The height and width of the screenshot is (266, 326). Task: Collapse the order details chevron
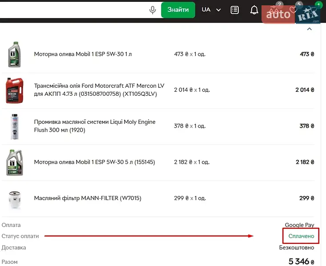click(310, 29)
